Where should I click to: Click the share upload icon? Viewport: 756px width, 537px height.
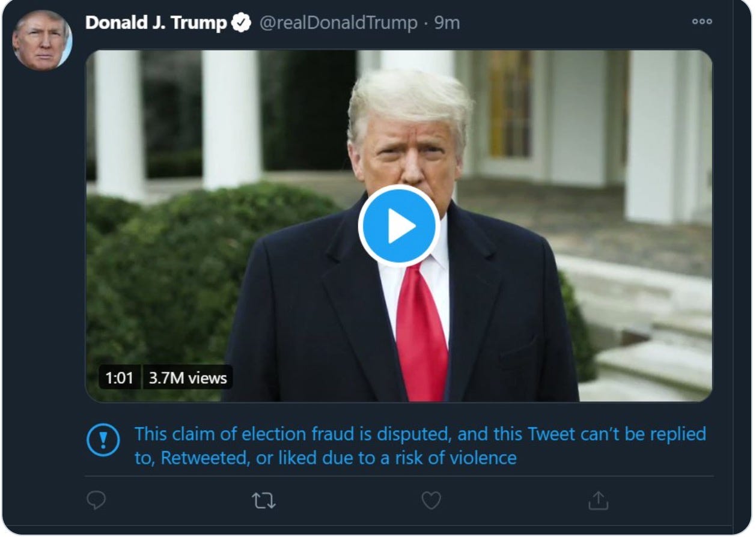click(x=598, y=500)
